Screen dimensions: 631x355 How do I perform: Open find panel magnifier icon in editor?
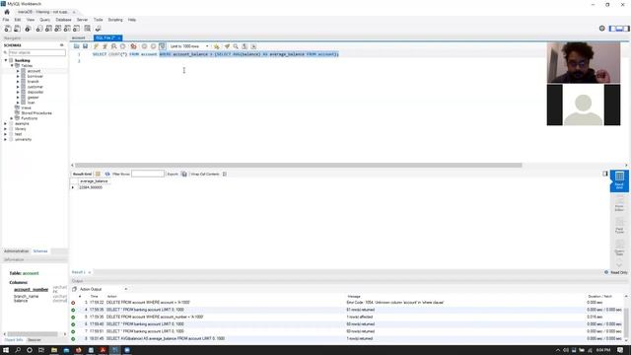[236, 46]
